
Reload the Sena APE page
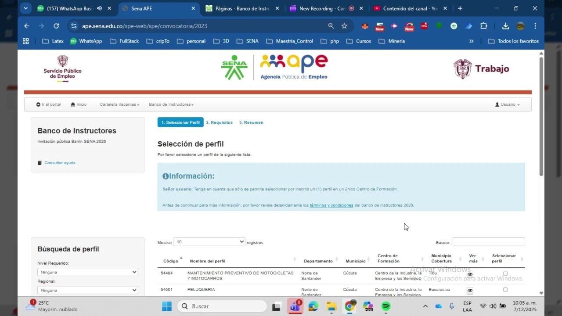[56, 26]
